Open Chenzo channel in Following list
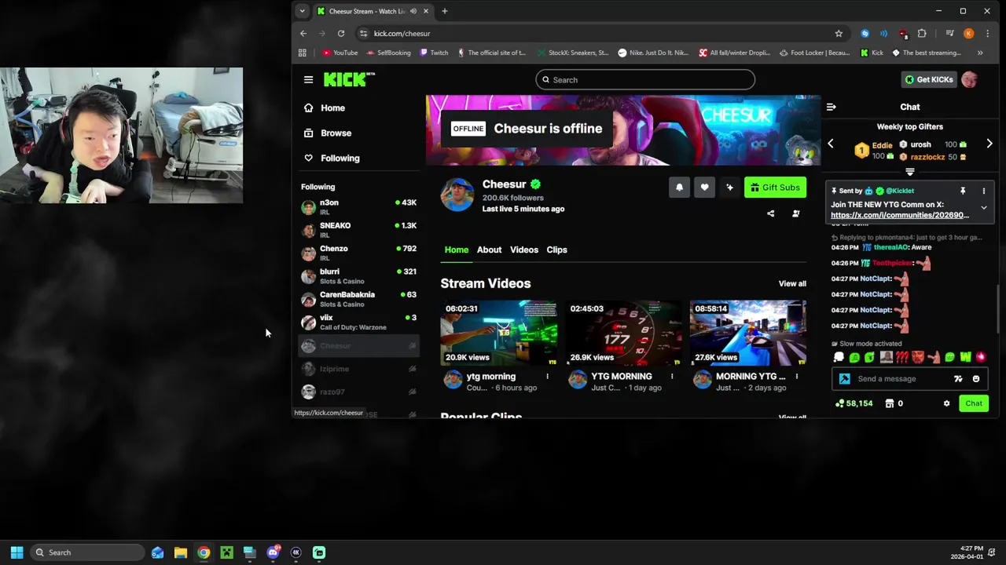Image resolution: width=1006 pixels, height=565 pixels. tap(359, 253)
